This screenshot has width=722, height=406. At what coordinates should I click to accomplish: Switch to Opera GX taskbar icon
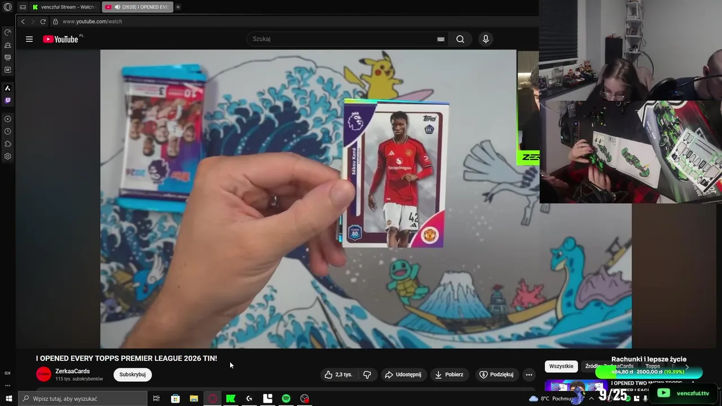tap(213, 399)
